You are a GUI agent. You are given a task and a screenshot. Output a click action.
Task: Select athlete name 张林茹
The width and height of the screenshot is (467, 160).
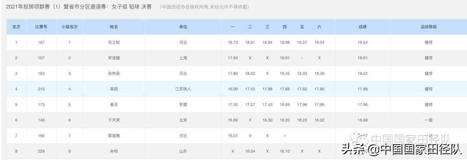click(114, 73)
